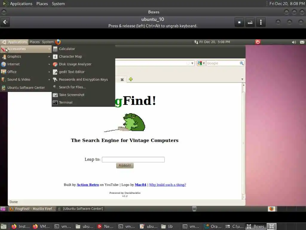Open the guest Places menu

[x=35, y=42]
